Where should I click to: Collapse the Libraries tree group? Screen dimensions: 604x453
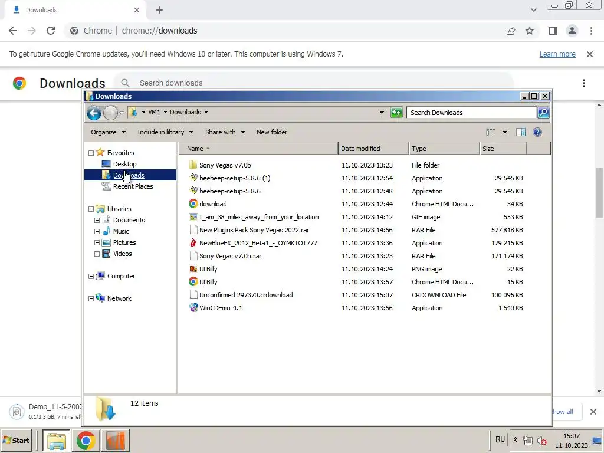(91, 209)
